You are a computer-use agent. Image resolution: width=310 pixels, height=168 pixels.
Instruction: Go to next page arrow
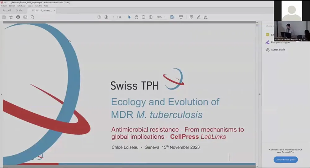coord(106,17)
